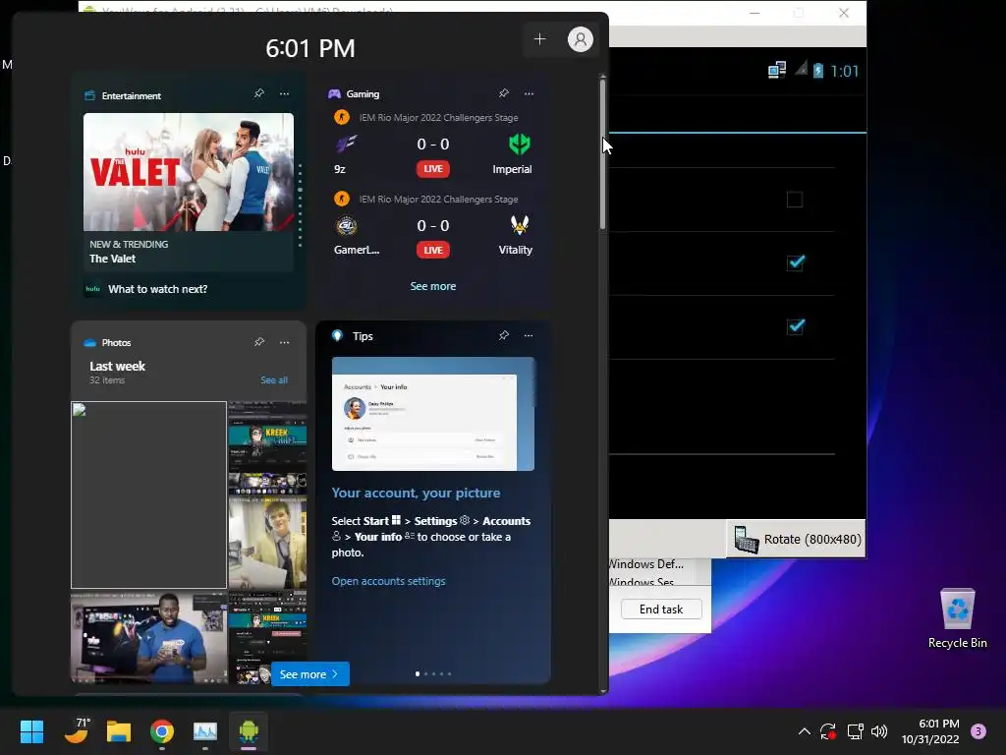The height and width of the screenshot is (755, 1006).
Task: Click the Entertainment widget header icon
Action: pyautogui.click(x=89, y=95)
